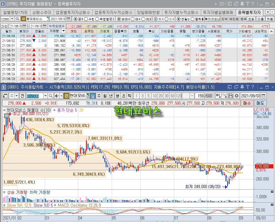Select the 순매수 radio button
Image resolution: width=275 pixels, height=222 pixels.
pyautogui.click(x=119, y=19)
